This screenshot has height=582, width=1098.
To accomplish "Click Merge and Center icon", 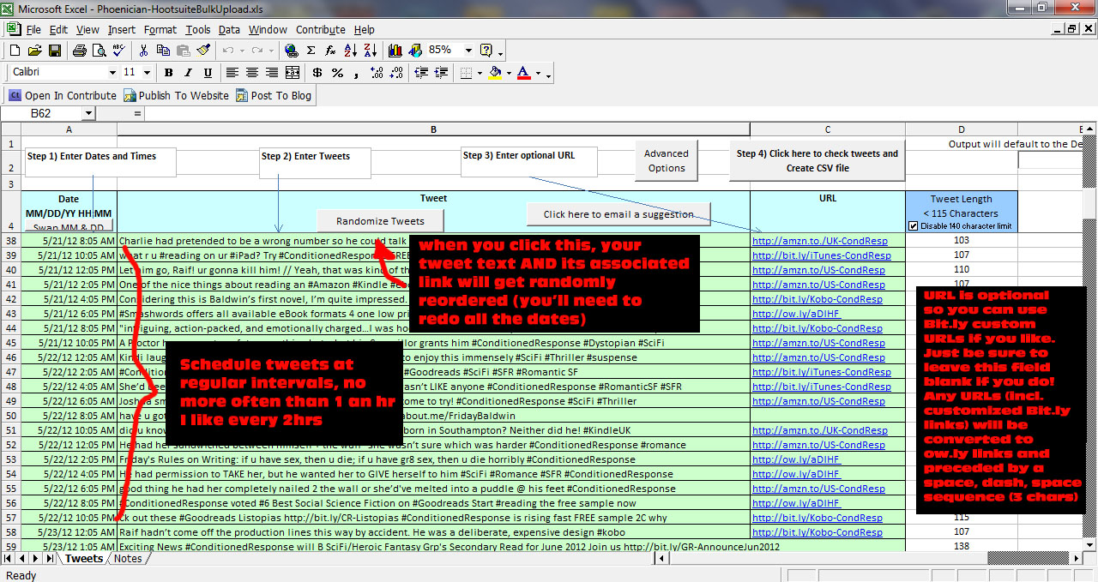I will [x=293, y=73].
